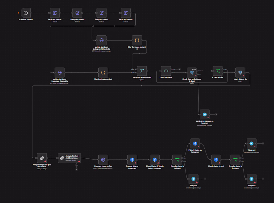The image size is (274, 203).
Task: Select the Telegram2 node
Action: pos(252,179)
